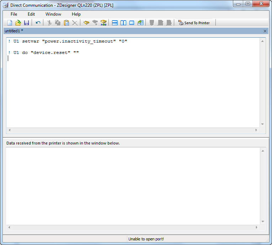Image resolution: width=272 pixels, height=245 pixels.
Task: Save the script using the floppy disk icon
Action: point(26,23)
